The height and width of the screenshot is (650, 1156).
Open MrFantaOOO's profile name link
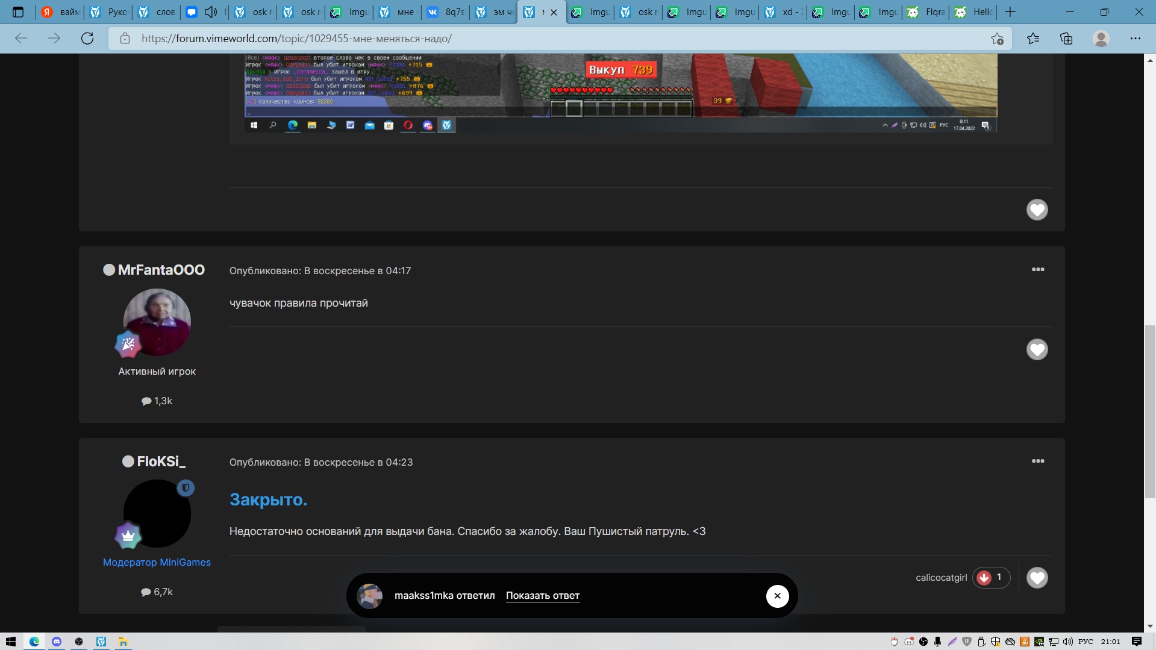pyautogui.click(x=161, y=270)
